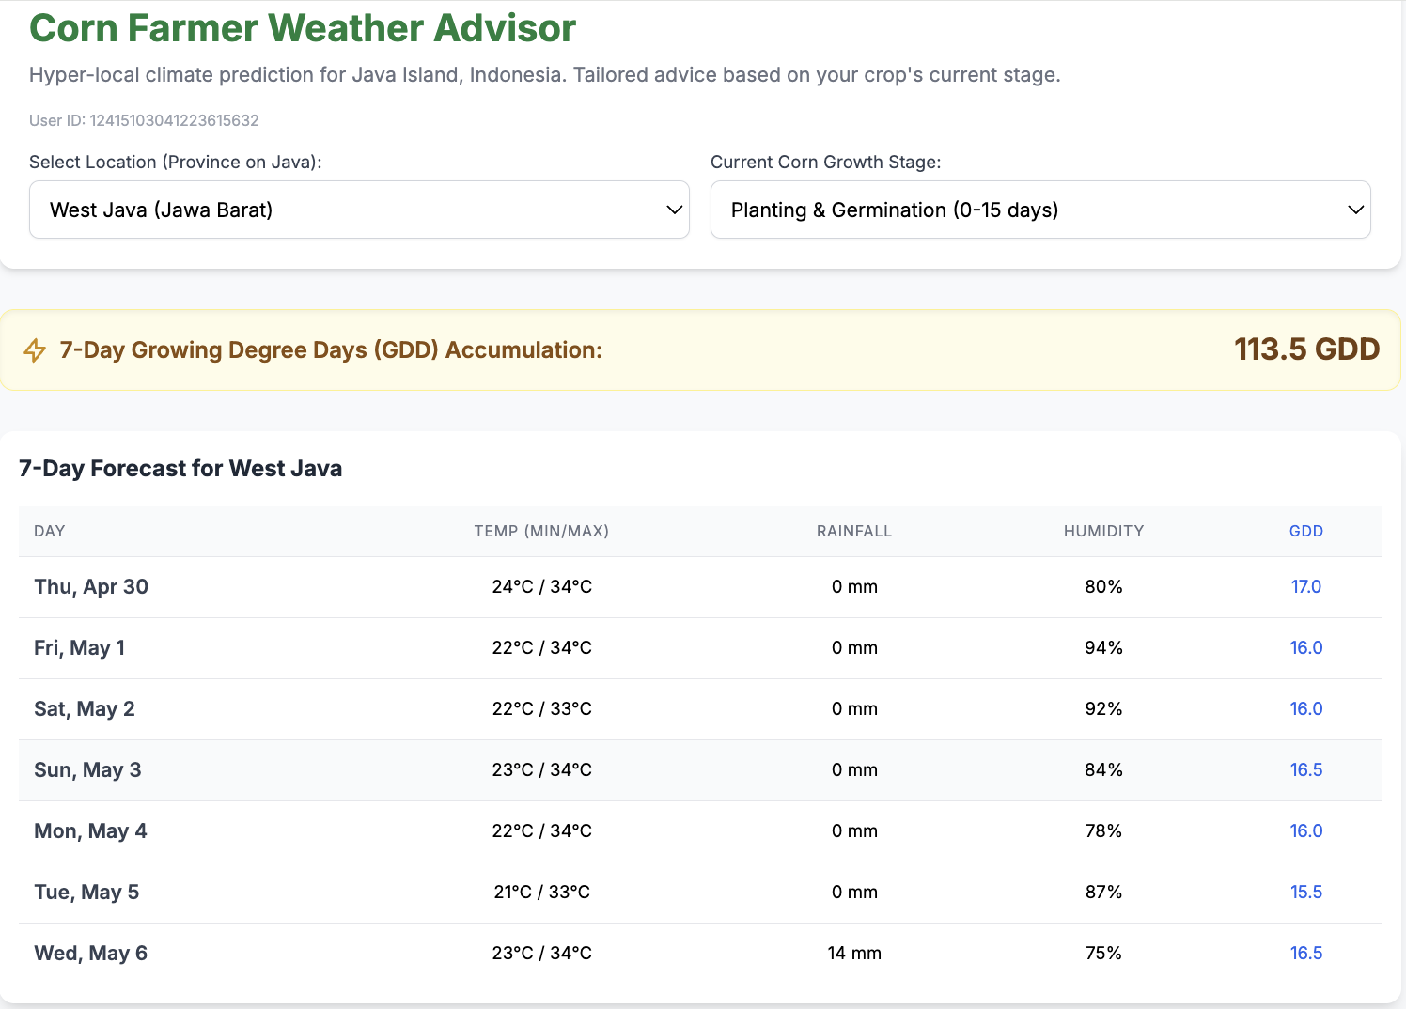Click the 80% humidity value
1406x1009 pixels.
(1103, 587)
